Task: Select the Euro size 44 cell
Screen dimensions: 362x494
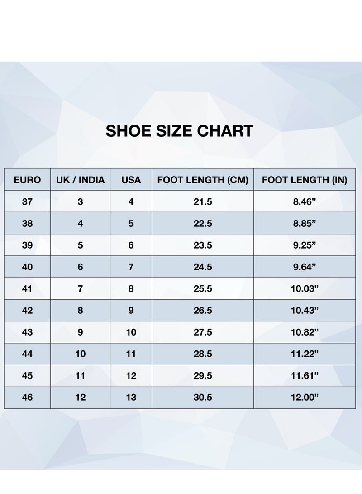Action: (x=28, y=354)
